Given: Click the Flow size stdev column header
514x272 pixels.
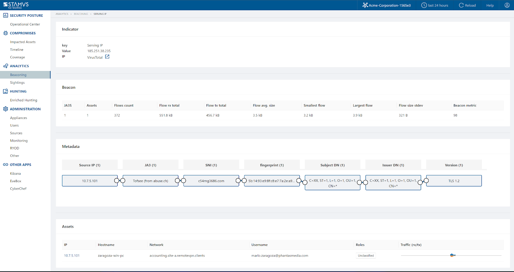Looking at the screenshot, I should (x=411, y=106).
